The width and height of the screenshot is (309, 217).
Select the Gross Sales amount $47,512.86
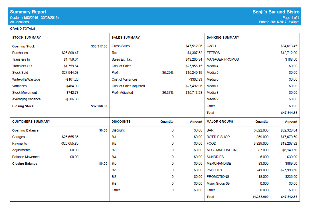[x=194, y=46]
